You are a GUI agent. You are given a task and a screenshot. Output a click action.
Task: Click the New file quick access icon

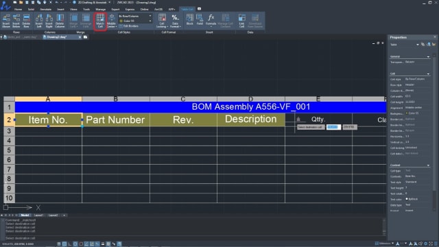[15, 2]
